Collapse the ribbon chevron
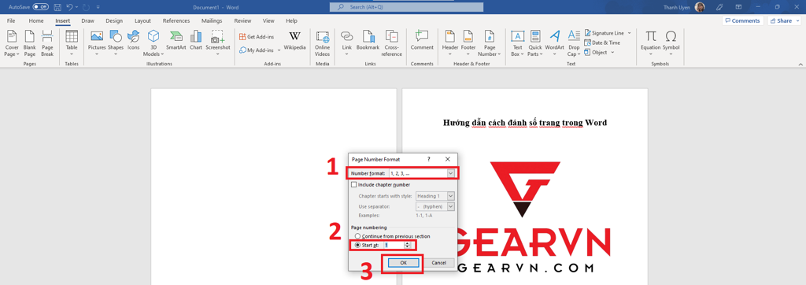The width and height of the screenshot is (806, 285). point(800,64)
